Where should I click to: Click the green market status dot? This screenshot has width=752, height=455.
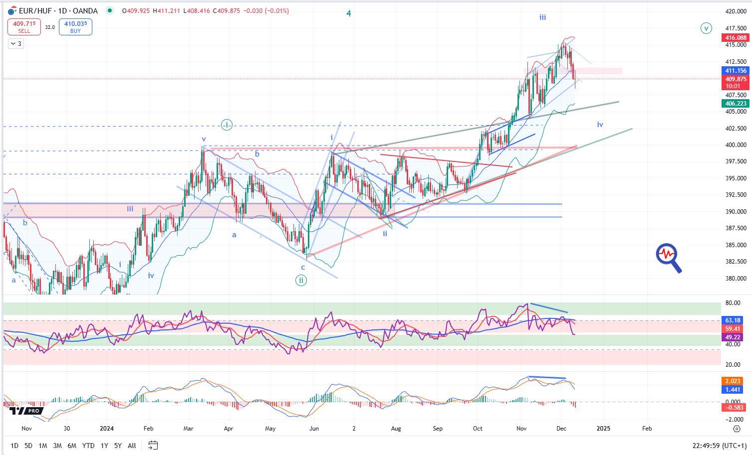[110, 10]
